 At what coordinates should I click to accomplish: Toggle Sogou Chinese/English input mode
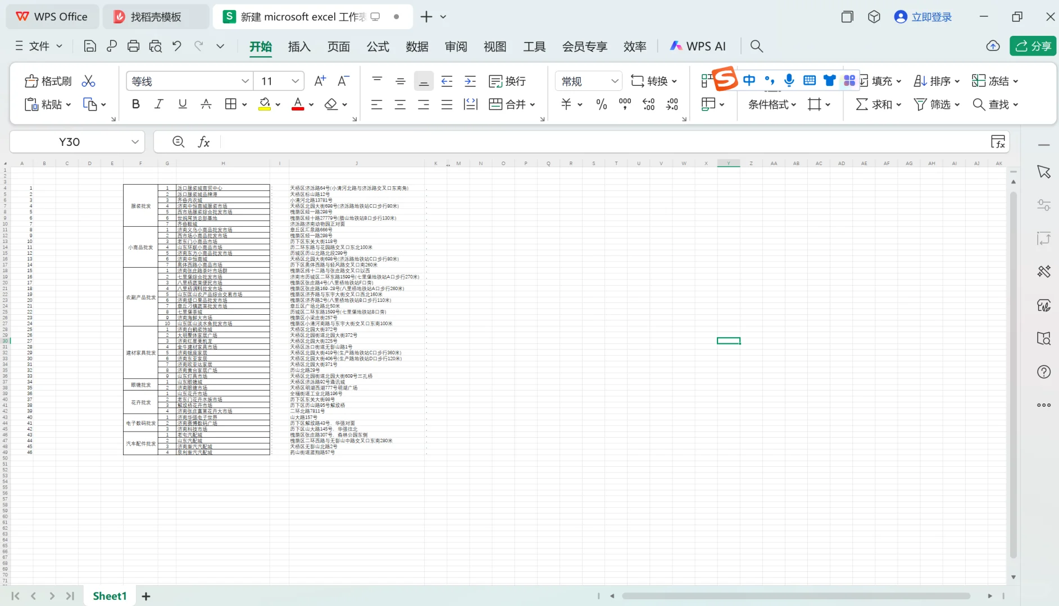click(749, 80)
